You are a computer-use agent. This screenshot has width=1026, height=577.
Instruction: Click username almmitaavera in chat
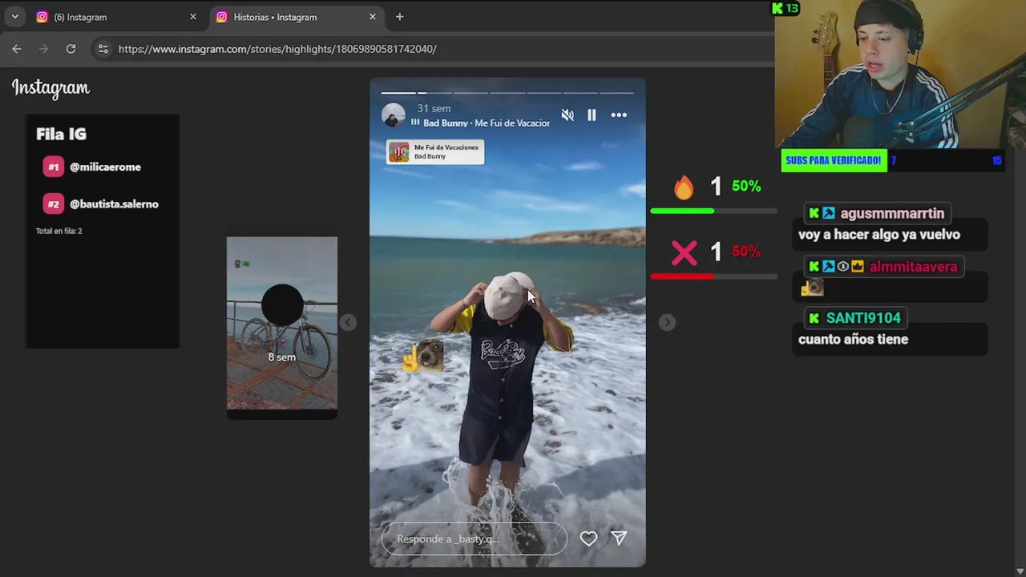[x=913, y=267]
